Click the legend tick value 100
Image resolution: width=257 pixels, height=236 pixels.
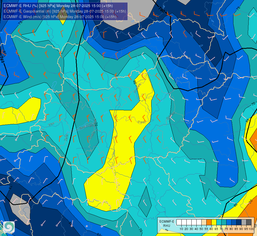(x=251, y=229)
